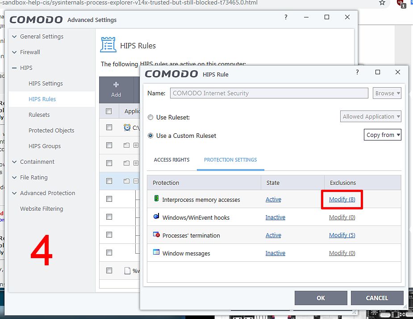Expand the first folder group with plus box

pos(136,145)
